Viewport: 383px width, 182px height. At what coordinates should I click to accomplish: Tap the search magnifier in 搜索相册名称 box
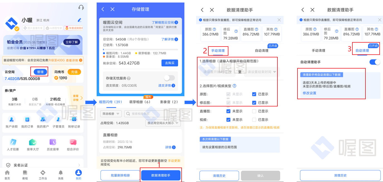click(x=128, y=114)
